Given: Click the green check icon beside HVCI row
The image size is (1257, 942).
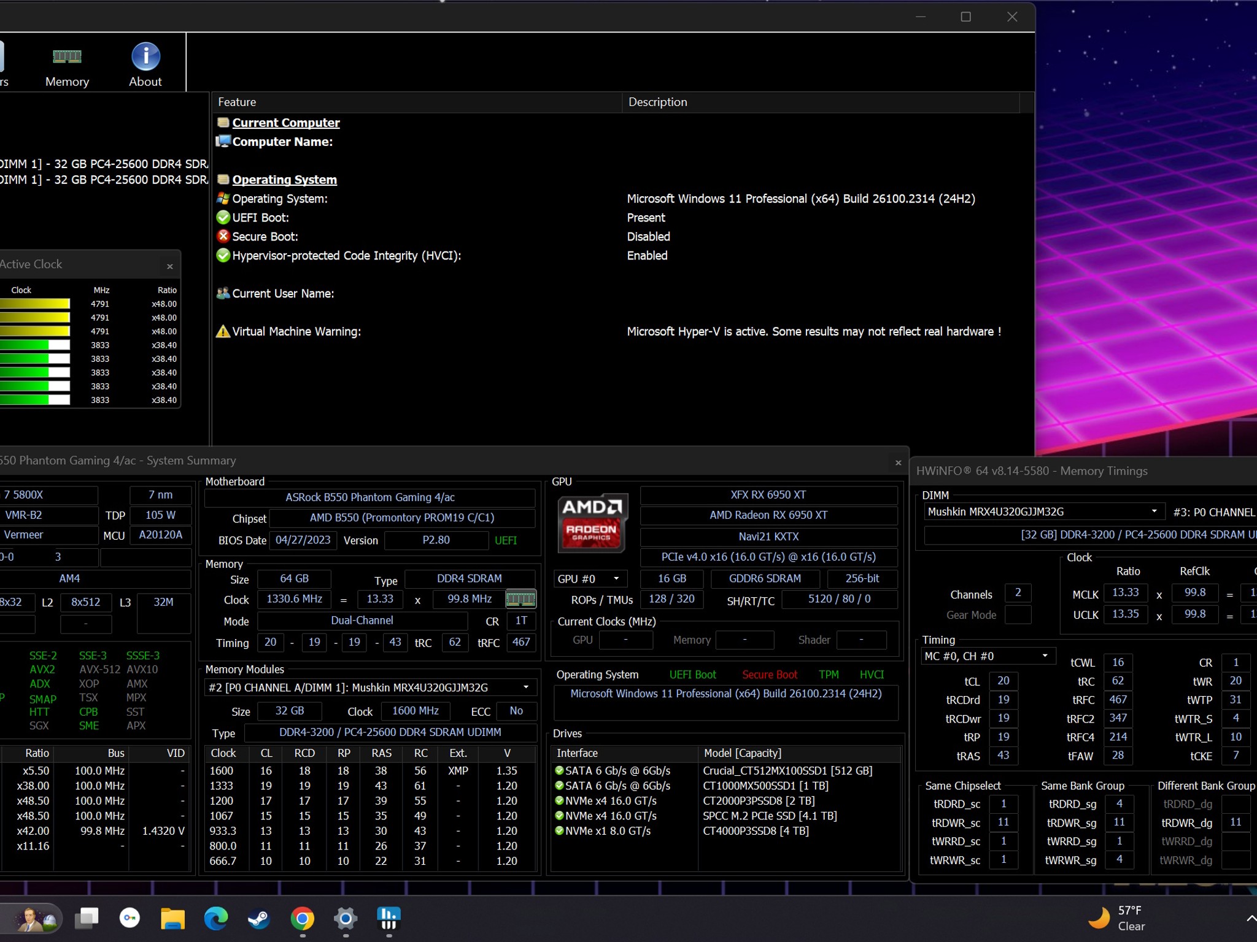Looking at the screenshot, I should (x=223, y=255).
